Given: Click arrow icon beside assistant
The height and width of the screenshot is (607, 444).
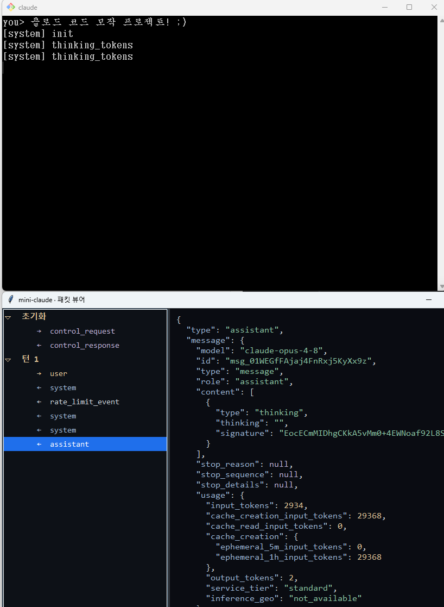Looking at the screenshot, I should coord(39,445).
